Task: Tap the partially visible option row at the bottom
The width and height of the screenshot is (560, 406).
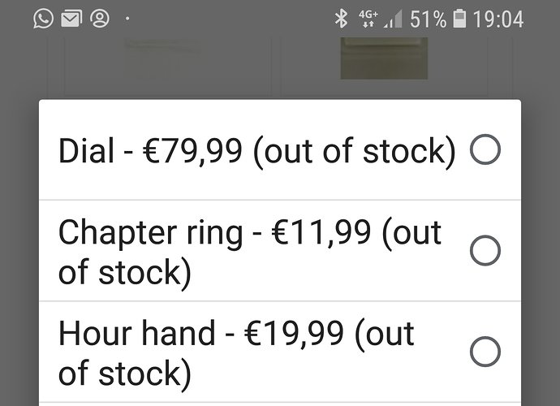Action: pyautogui.click(x=280, y=404)
